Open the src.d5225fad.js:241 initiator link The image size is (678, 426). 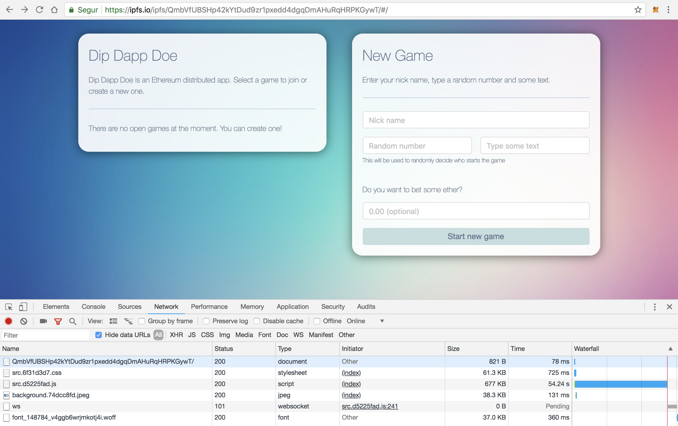point(370,406)
